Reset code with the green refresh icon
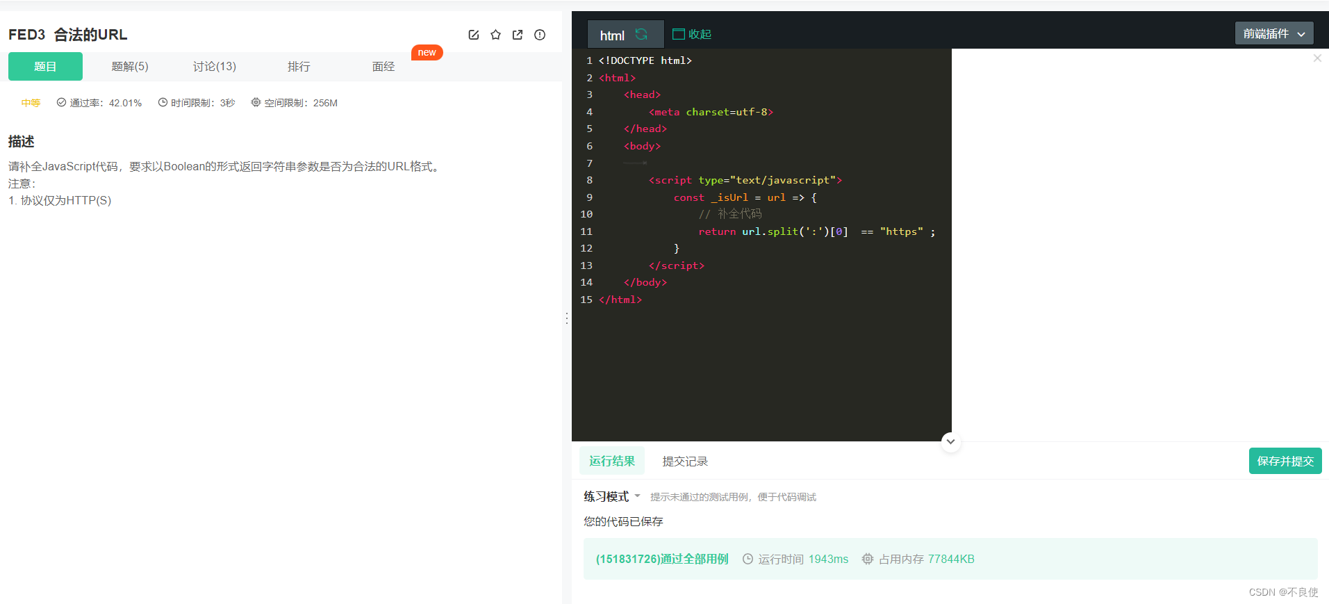1329x604 pixels. [641, 35]
